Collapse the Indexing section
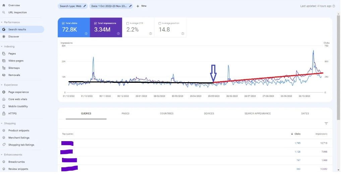Viewport: 341px width, 175px height. click(2, 46)
